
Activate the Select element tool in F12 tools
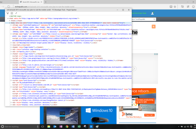click(x=8, y=13)
